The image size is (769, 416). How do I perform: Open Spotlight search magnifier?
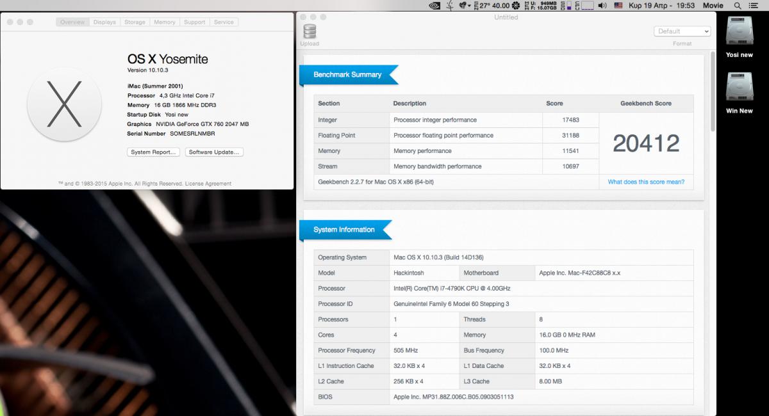tap(739, 5)
